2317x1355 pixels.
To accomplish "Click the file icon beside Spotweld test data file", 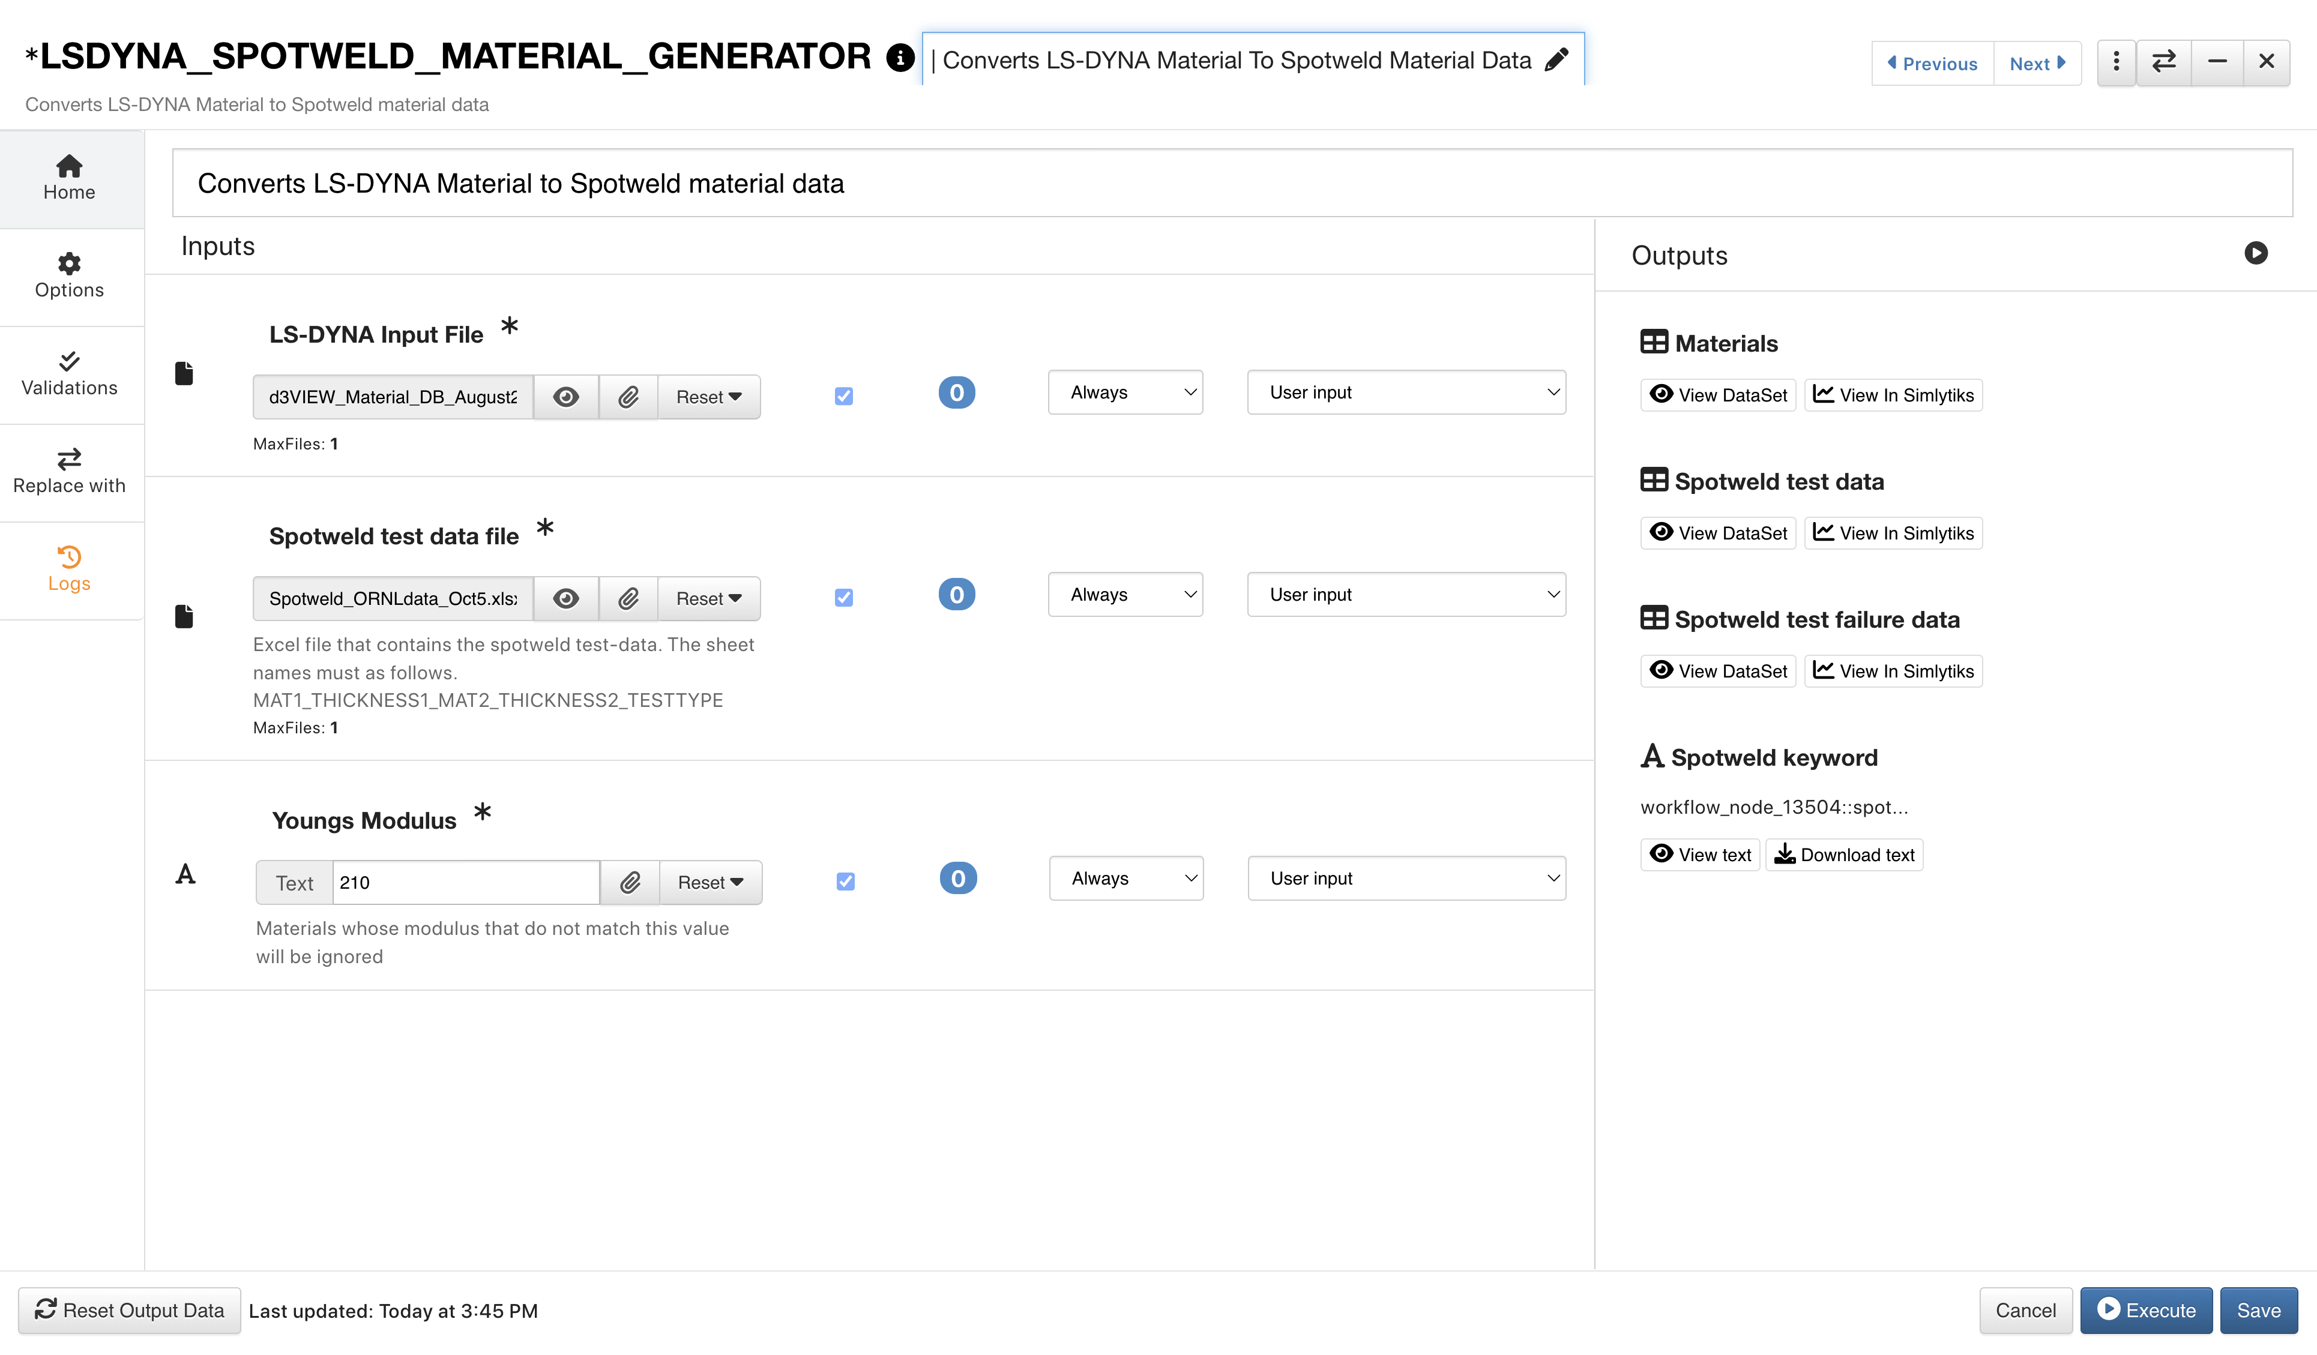I will tap(184, 616).
